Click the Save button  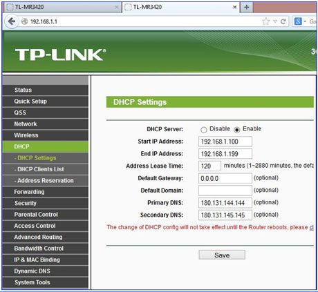point(222,255)
